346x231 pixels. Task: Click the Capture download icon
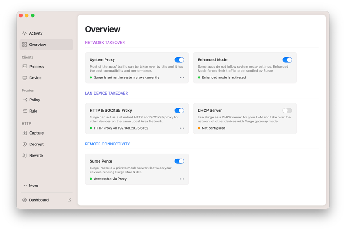click(24, 133)
